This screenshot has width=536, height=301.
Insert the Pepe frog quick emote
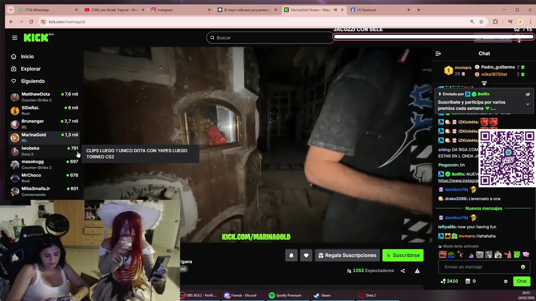pyautogui.click(x=451, y=255)
